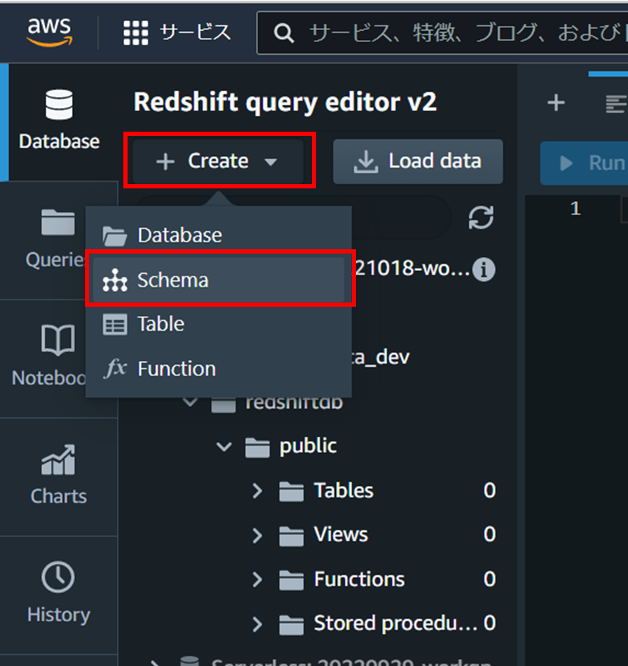Image resolution: width=628 pixels, height=666 pixels.
Task: Click the Schema menu hierarchy icon
Action: [115, 280]
